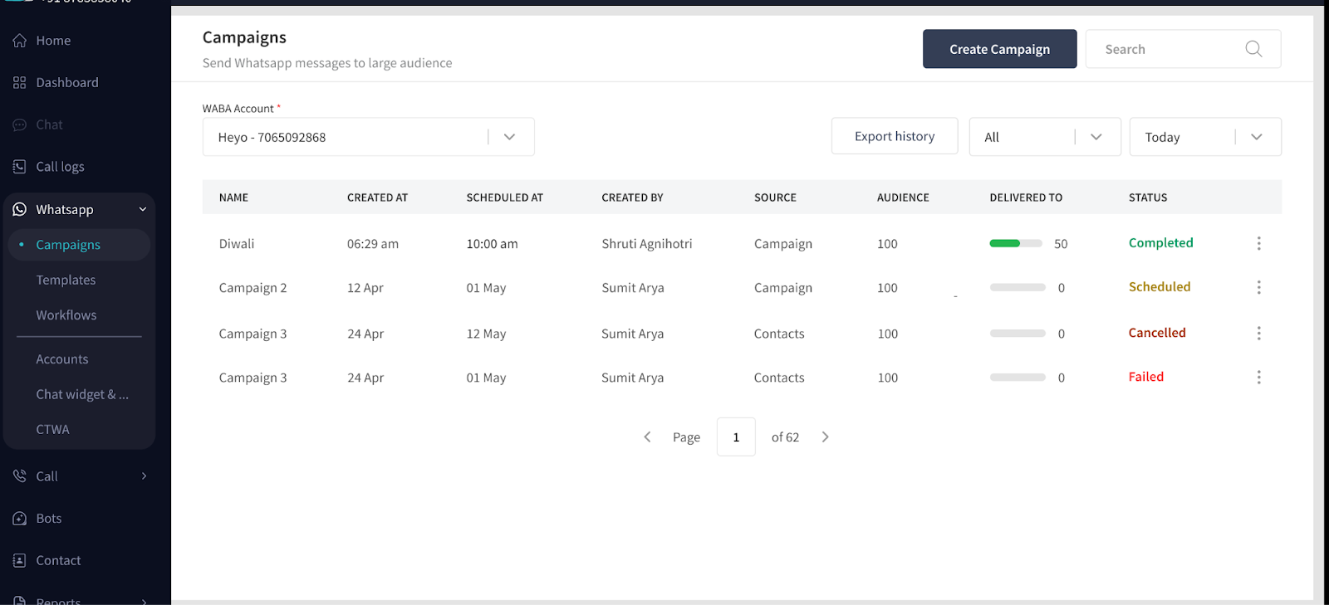The image size is (1329, 605).
Task: Open Workflows in the Whatsapp menu
Action: [x=66, y=315]
